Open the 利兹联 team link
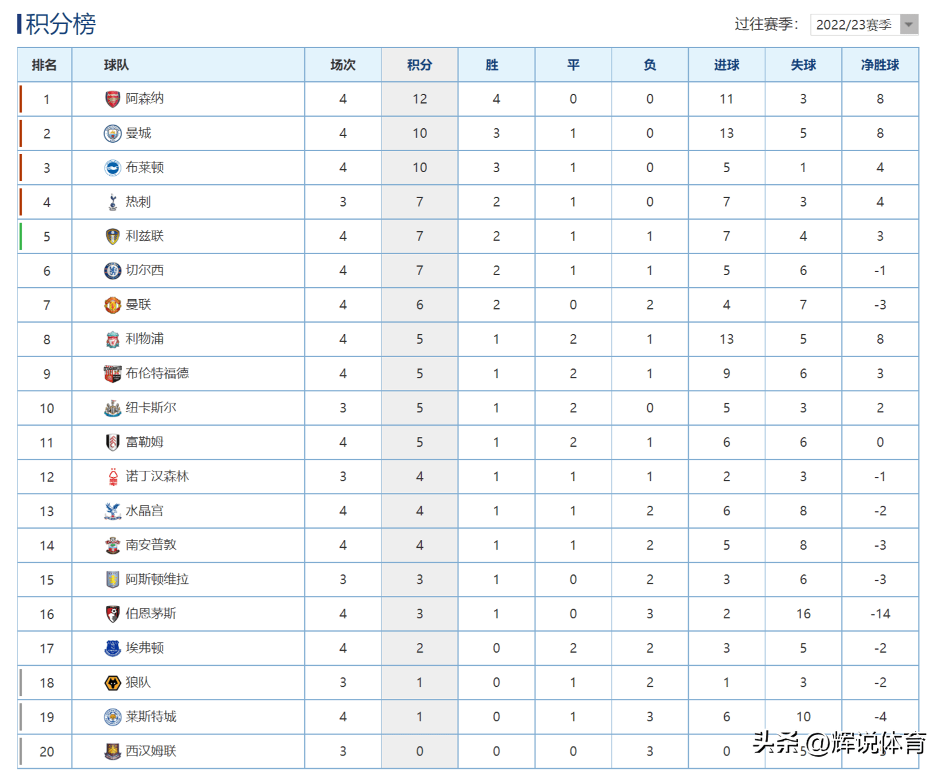948x776 pixels. point(144,236)
